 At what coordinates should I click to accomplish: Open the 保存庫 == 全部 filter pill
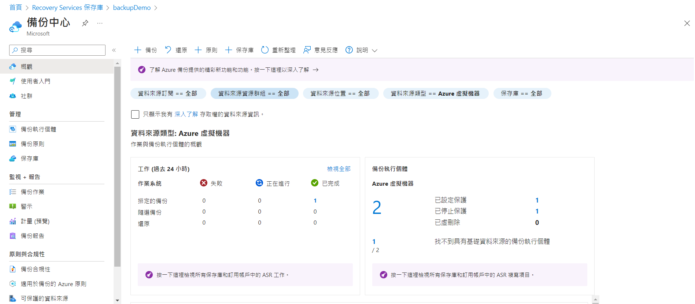point(522,93)
